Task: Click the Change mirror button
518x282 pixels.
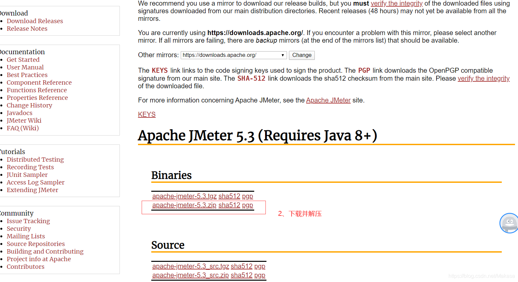Action: tap(302, 55)
